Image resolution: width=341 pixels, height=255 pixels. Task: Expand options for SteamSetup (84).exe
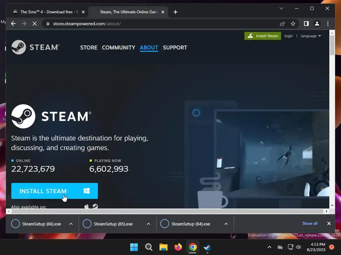pyautogui.click(x=226, y=224)
